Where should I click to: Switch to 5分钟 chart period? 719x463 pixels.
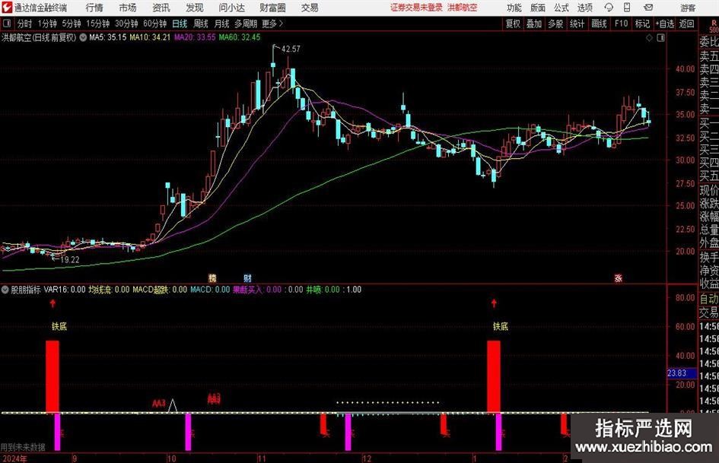click(x=71, y=24)
